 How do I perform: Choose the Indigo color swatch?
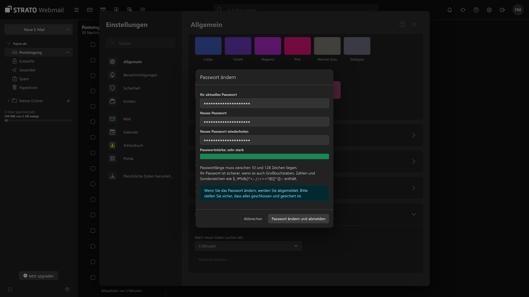(x=208, y=46)
